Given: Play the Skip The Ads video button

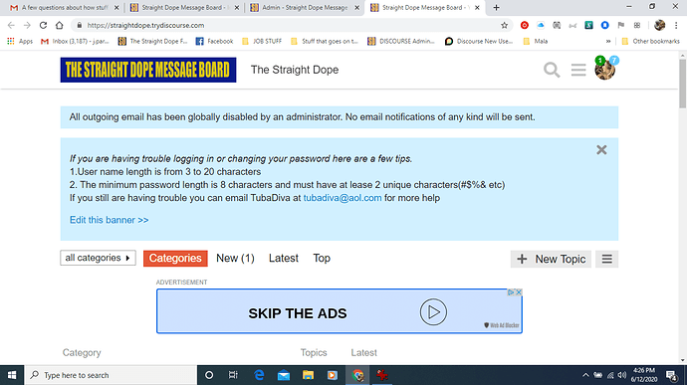Looking at the screenshot, I should (433, 311).
